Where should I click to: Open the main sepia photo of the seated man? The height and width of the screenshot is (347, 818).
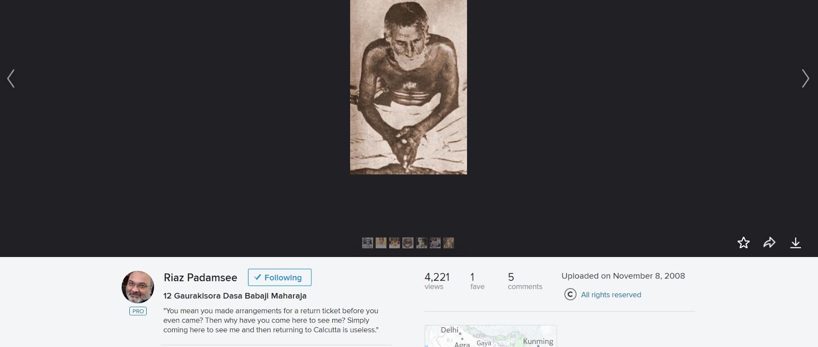coord(408,87)
